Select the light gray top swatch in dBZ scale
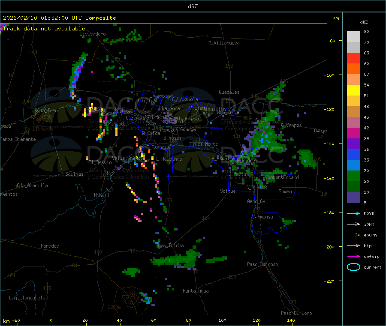This screenshot has width=386, height=326. pos(353,37)
